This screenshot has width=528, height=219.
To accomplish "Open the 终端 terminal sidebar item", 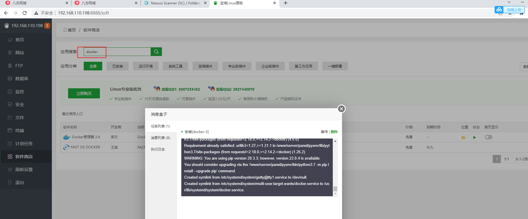I will pos(20,130).
